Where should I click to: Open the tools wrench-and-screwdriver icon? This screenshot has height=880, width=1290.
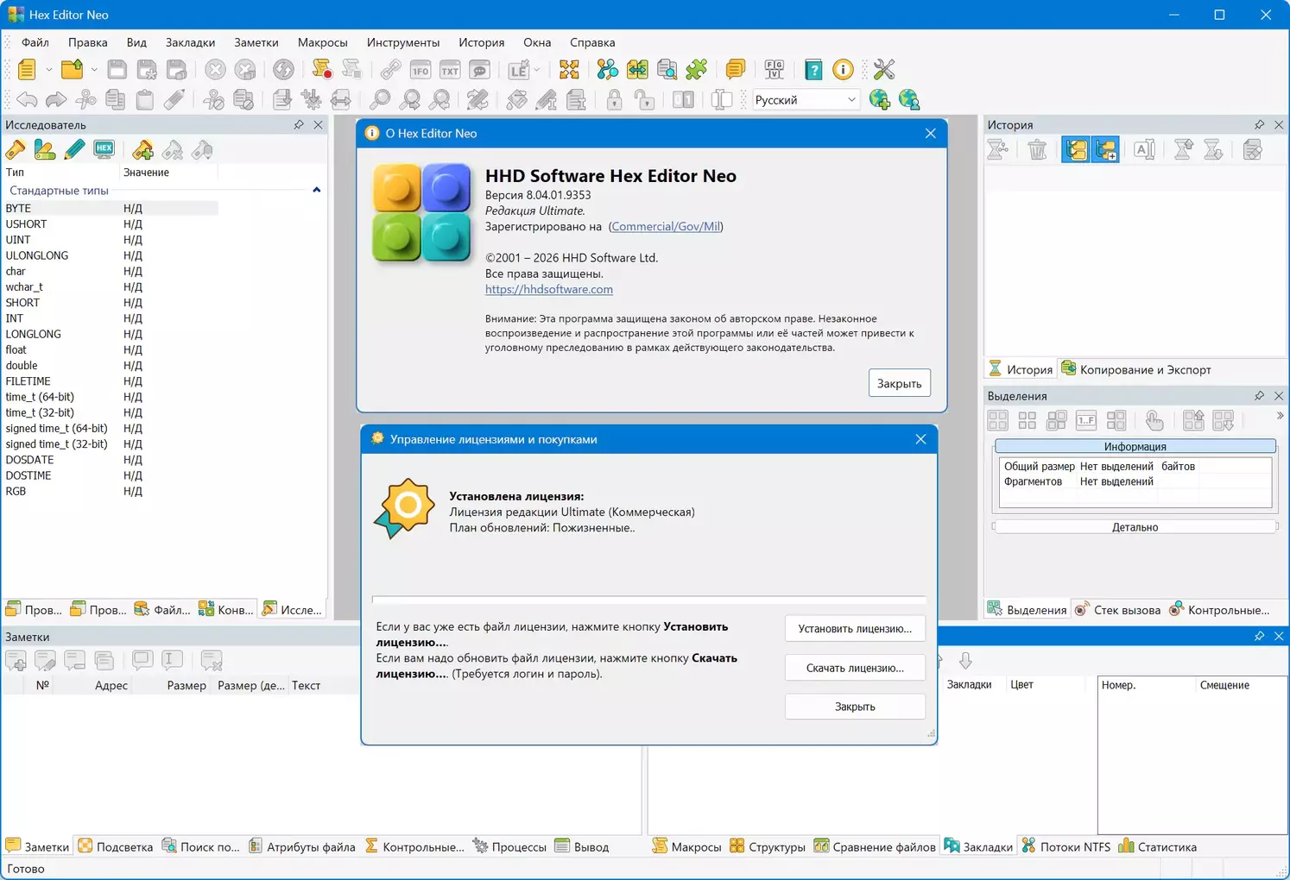pyautogui.click(x=883, y=70)
